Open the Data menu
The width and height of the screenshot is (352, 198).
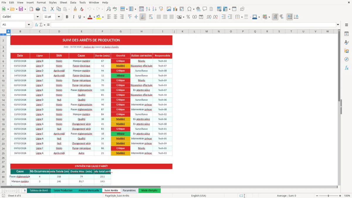tap(73, 2)
